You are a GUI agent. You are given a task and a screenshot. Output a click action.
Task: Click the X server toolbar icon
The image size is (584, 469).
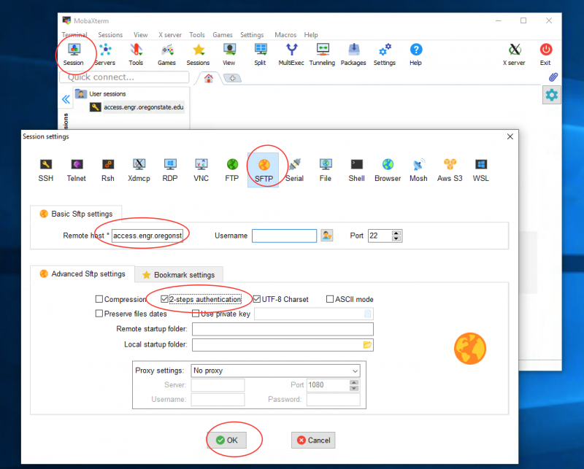(x=514, y=54)
